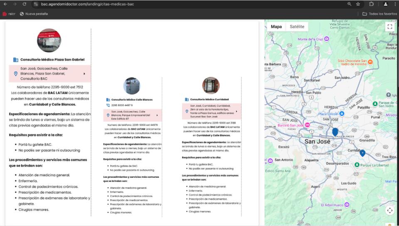The width and height of the screenshot is (399, 226).
Task: Click the phone icon under Calle Blancos title
Action: pyautogui.click(x=108, y=105)
